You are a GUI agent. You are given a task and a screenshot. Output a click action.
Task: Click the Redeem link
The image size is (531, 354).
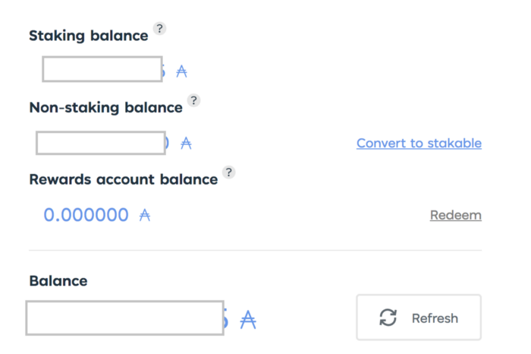pos(455,215)
